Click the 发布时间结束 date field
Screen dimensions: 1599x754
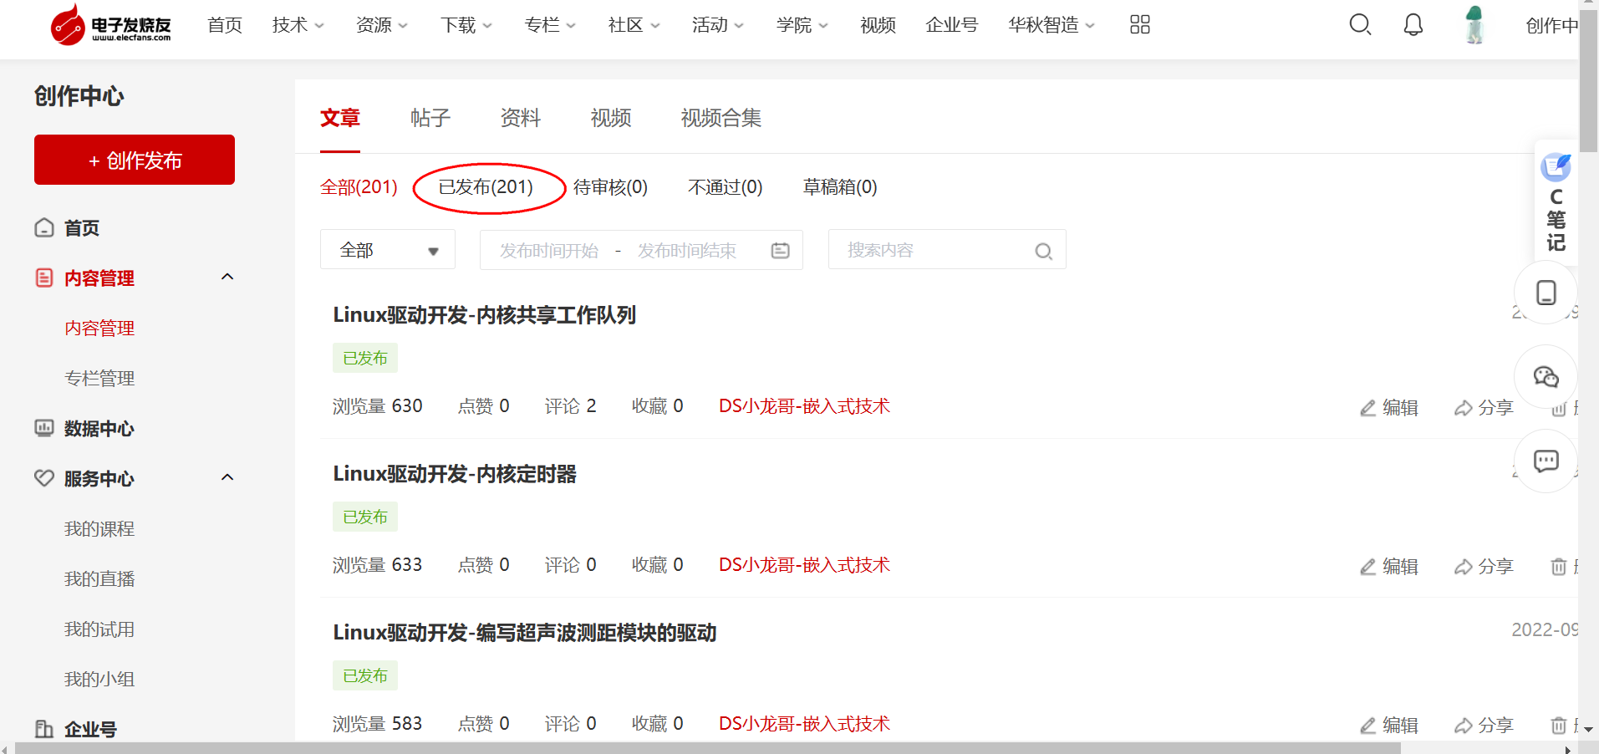[x=687, y=251]
